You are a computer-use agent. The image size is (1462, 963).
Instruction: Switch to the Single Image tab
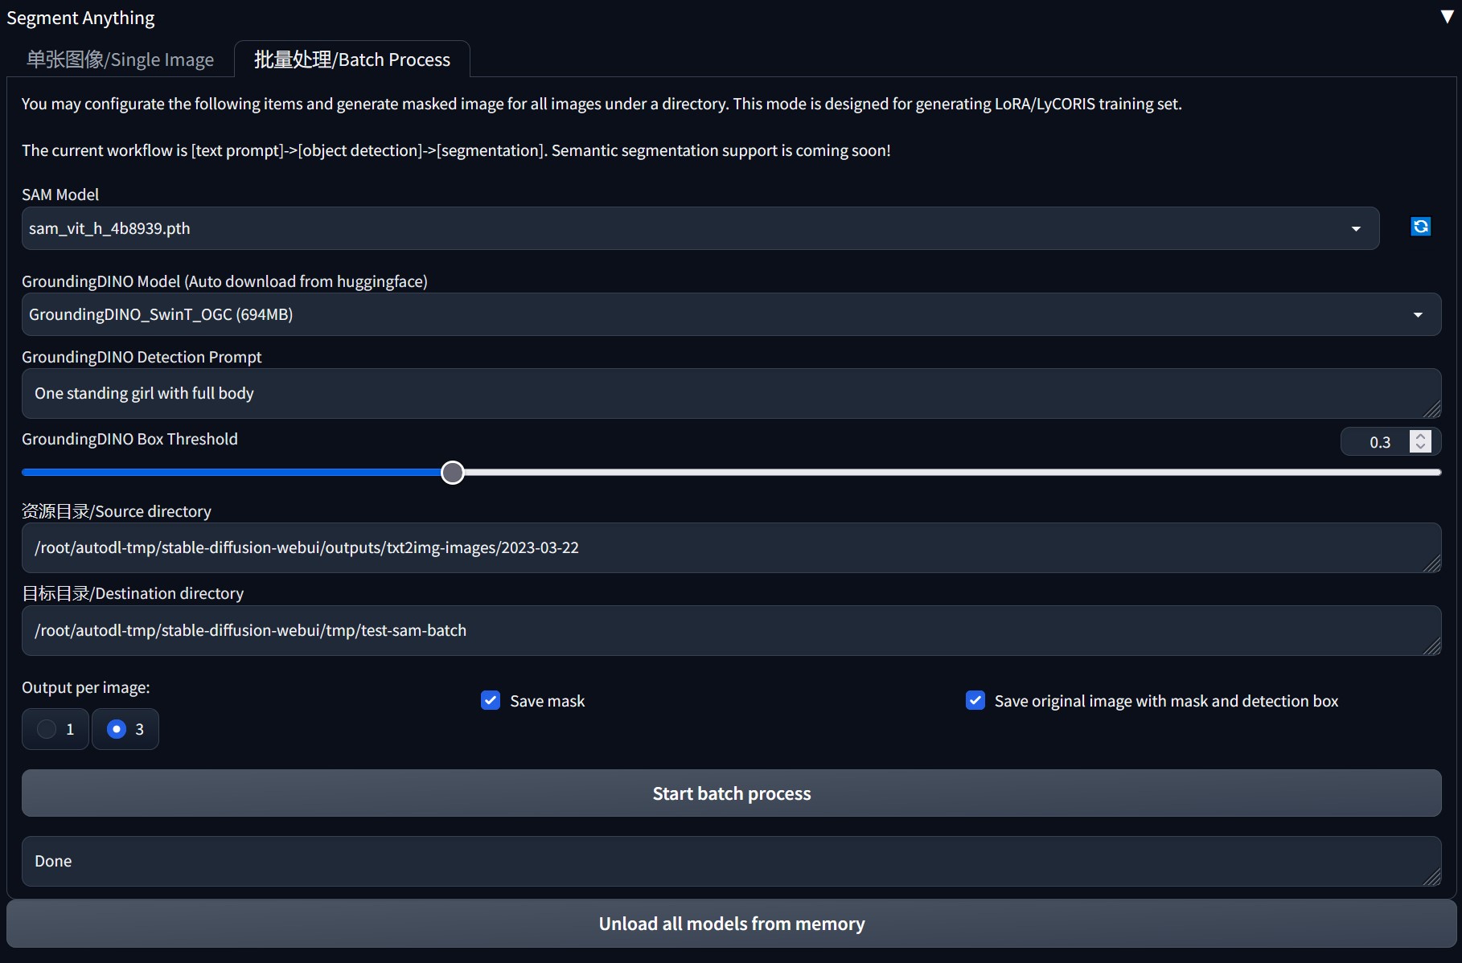[119, 59]
